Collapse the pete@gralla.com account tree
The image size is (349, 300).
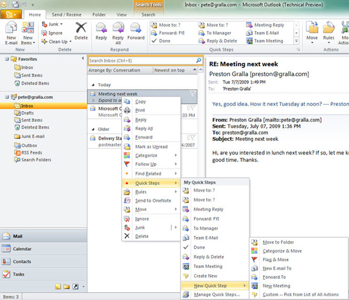pyautogui.click(x=7, y=97)
